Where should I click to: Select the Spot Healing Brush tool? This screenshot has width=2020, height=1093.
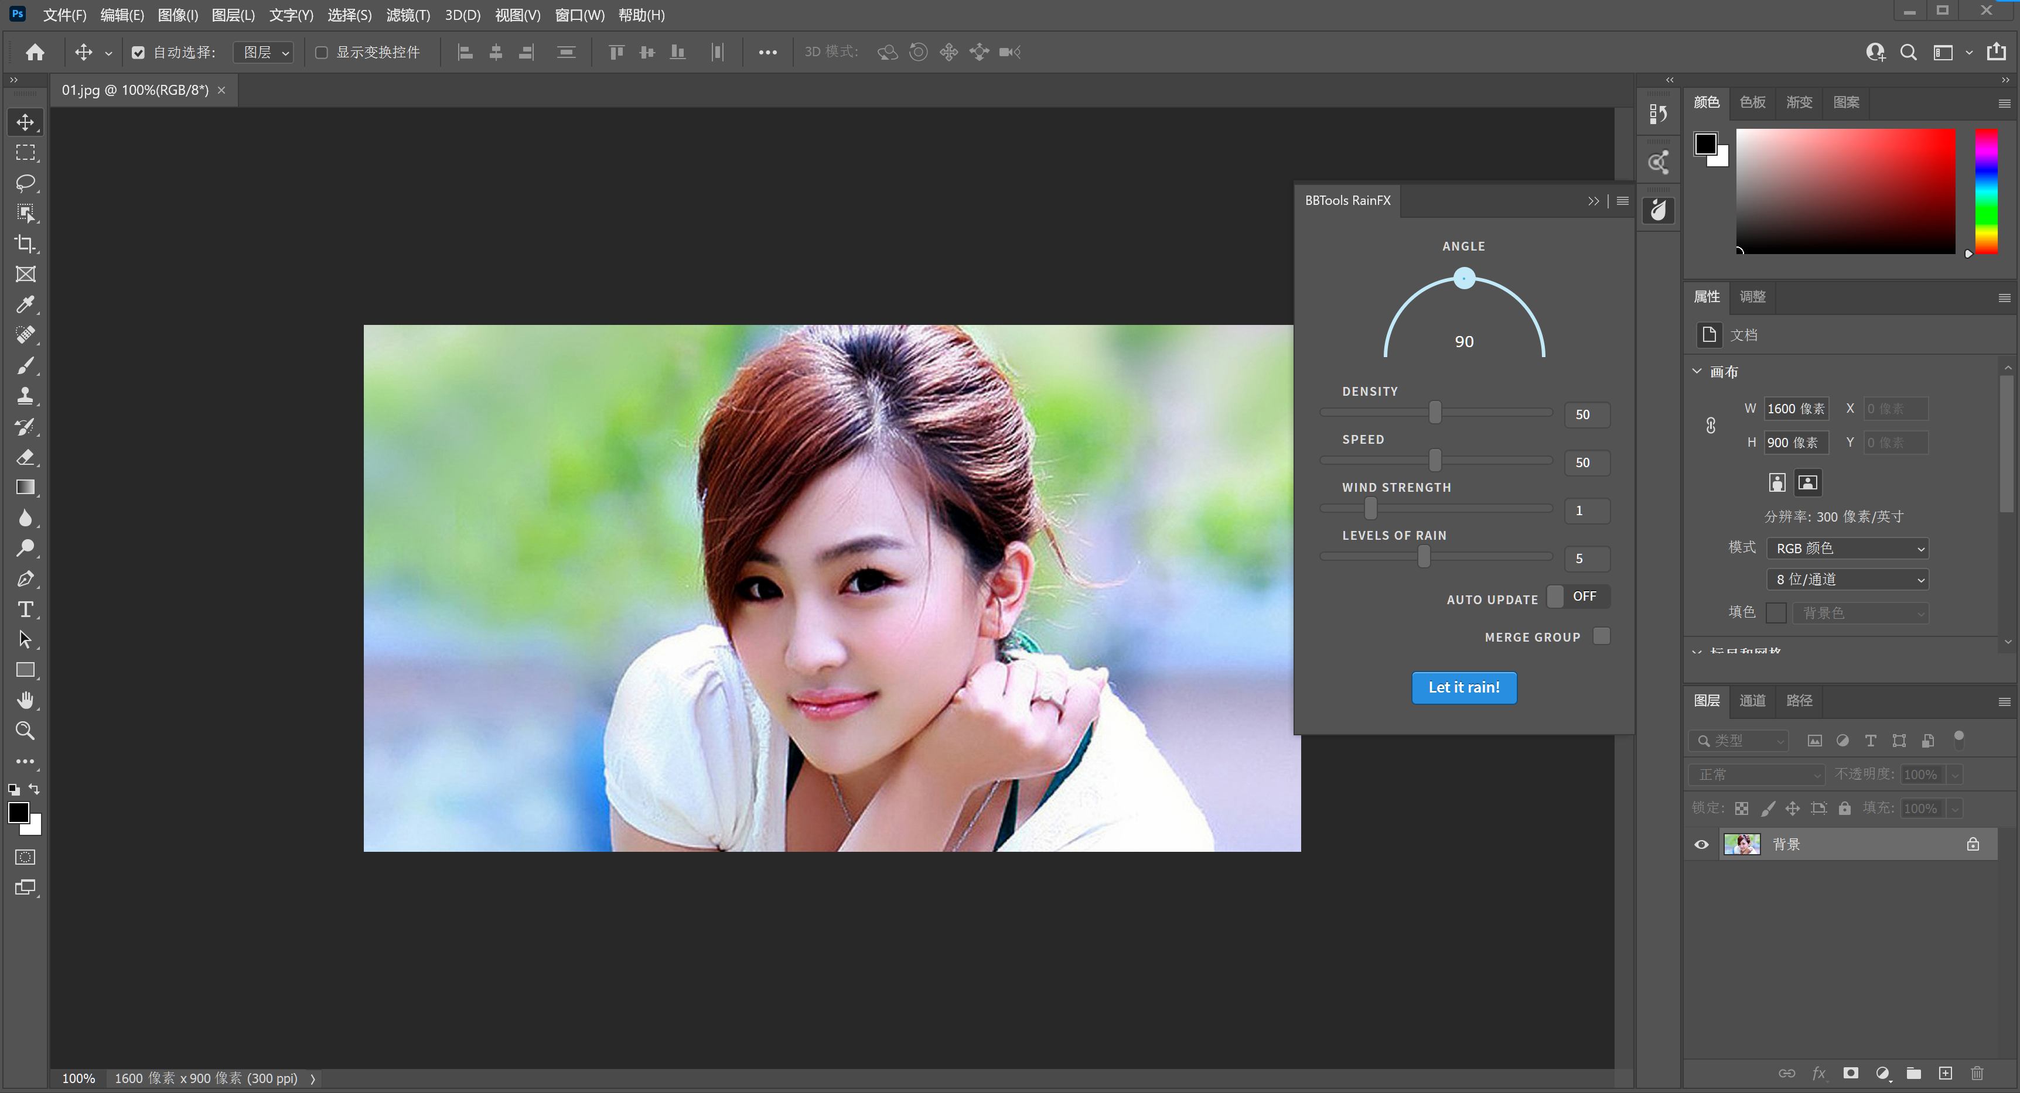click(x=25, y=335)
